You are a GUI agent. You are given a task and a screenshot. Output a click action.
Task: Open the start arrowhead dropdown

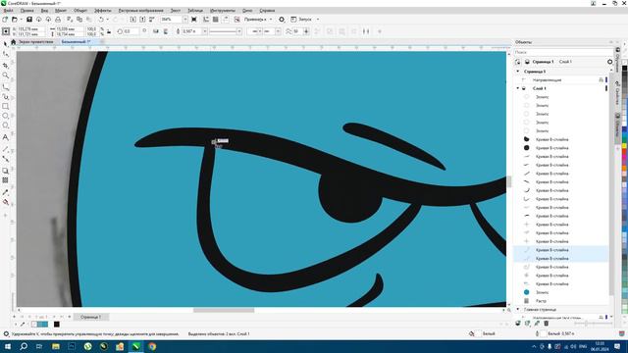260,31
